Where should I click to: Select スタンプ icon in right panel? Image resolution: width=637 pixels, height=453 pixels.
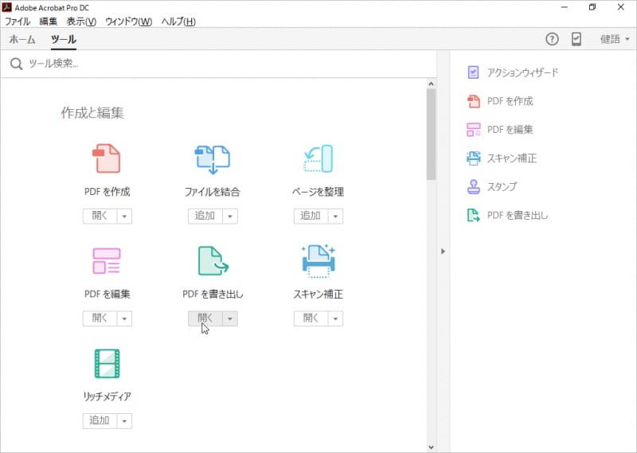point(473,186)
